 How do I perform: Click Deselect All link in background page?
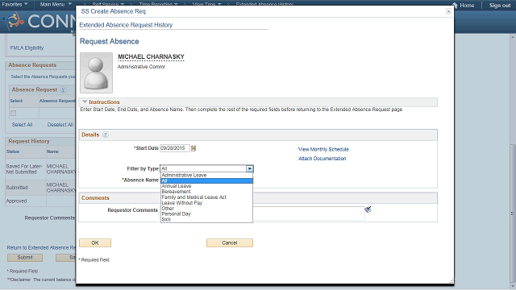[x=60, y=125]
